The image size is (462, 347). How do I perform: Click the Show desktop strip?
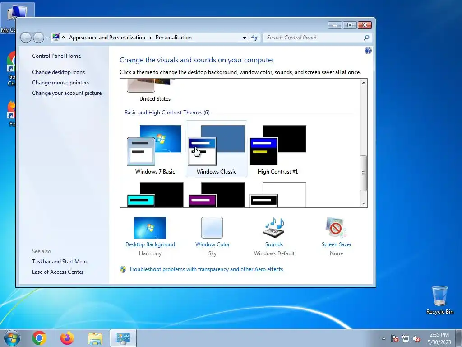click(459, 338)
